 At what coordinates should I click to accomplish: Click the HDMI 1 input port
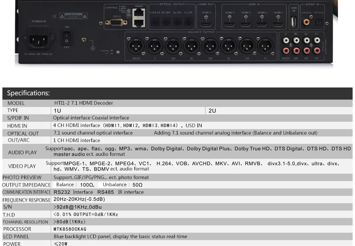click(x=278, y=24)
